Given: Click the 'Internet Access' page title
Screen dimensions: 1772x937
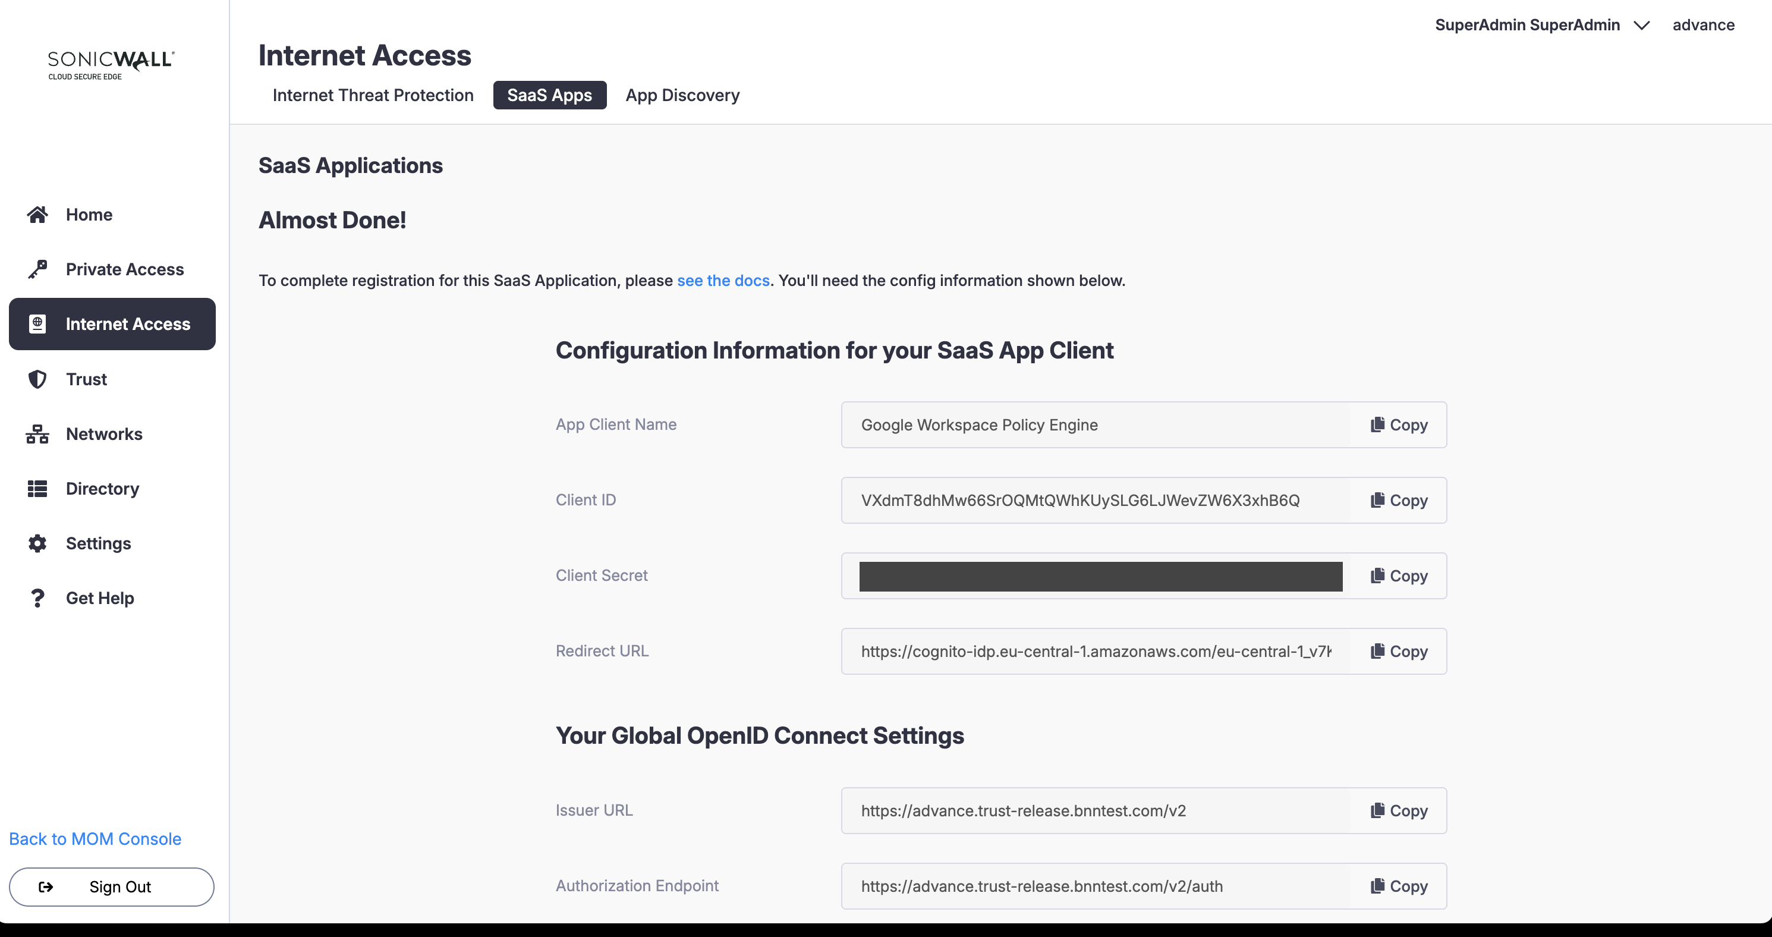Looking at the screenshot, I should coord(364,56).
